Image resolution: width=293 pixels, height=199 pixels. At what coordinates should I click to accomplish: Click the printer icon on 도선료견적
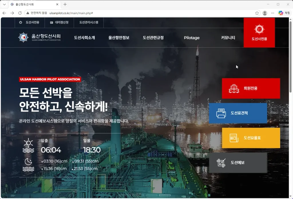tap(221, 113)
